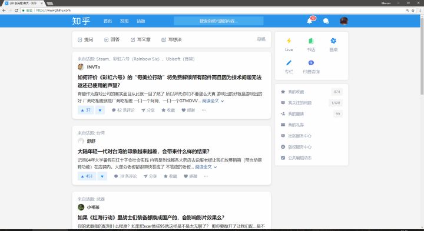Click 写想法 to post a thought
Screen dimensions: 424x231
(x=171, y=39)
